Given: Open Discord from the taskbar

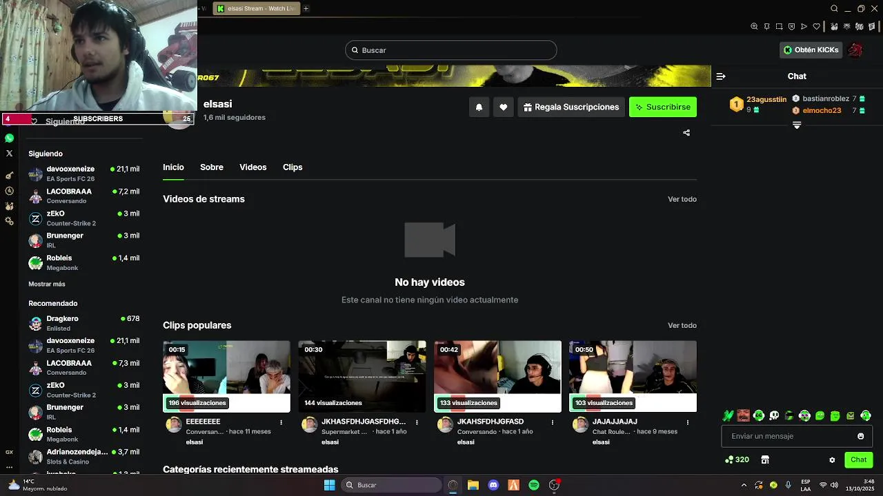Looking at the screenshot, I should click(493, 485).
